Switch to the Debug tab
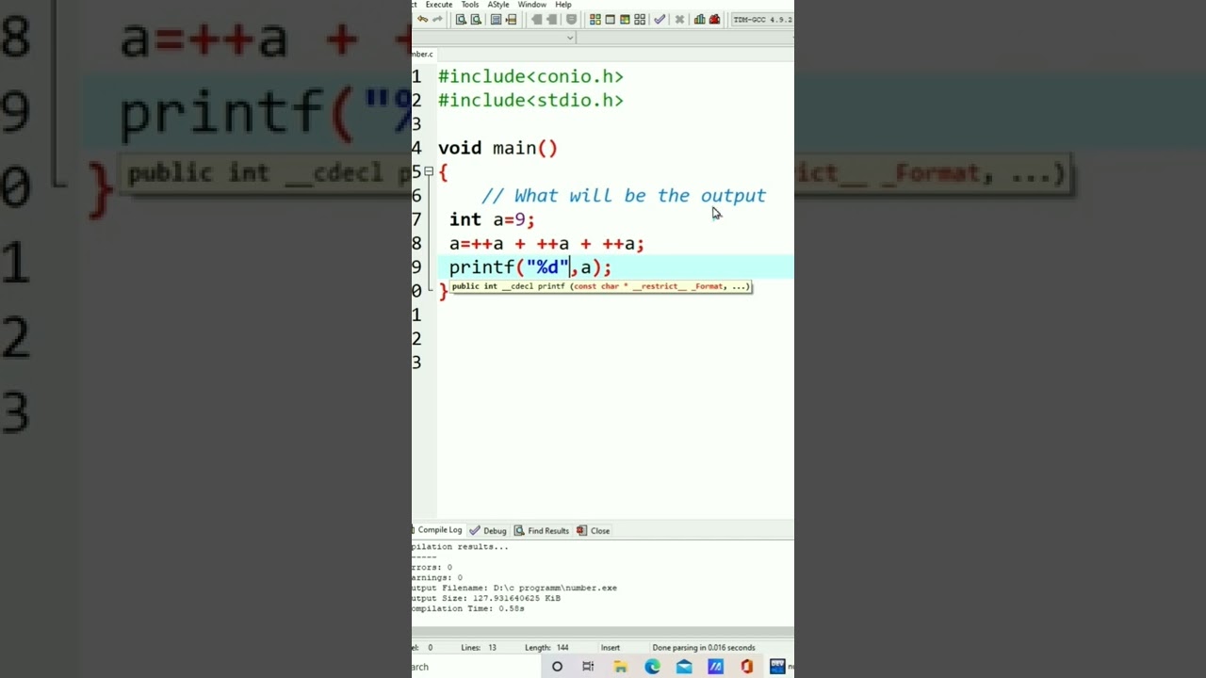The image size is (1206, 678). 488,530
